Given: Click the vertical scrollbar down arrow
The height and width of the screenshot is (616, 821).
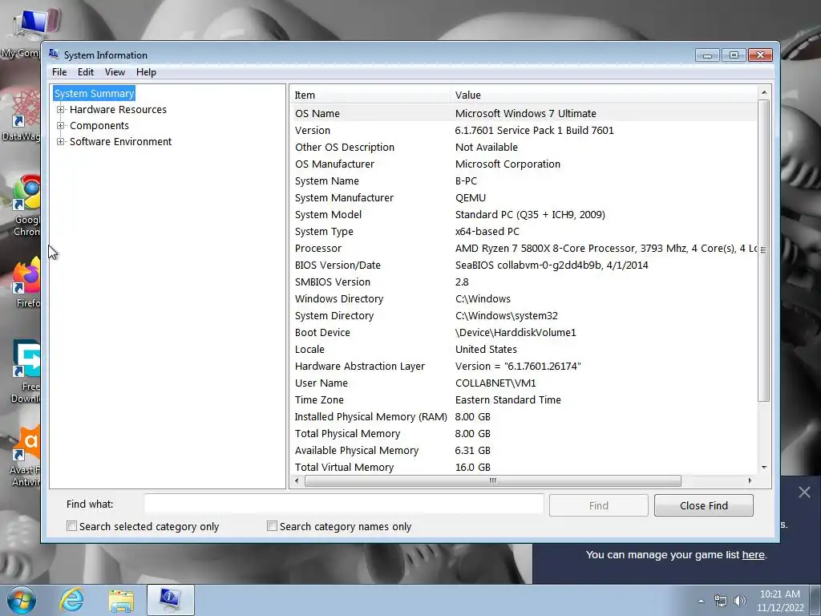Looking at the screenshot, I should coord(764,468).
